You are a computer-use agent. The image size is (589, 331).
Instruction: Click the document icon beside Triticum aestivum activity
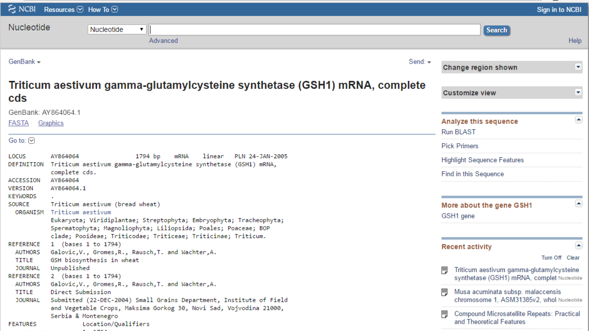(445, 270)
